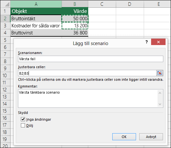Image resolution: width=171 pixels, height=148 pixels.
Task: Select row 2 header
Action: (5, 18)
